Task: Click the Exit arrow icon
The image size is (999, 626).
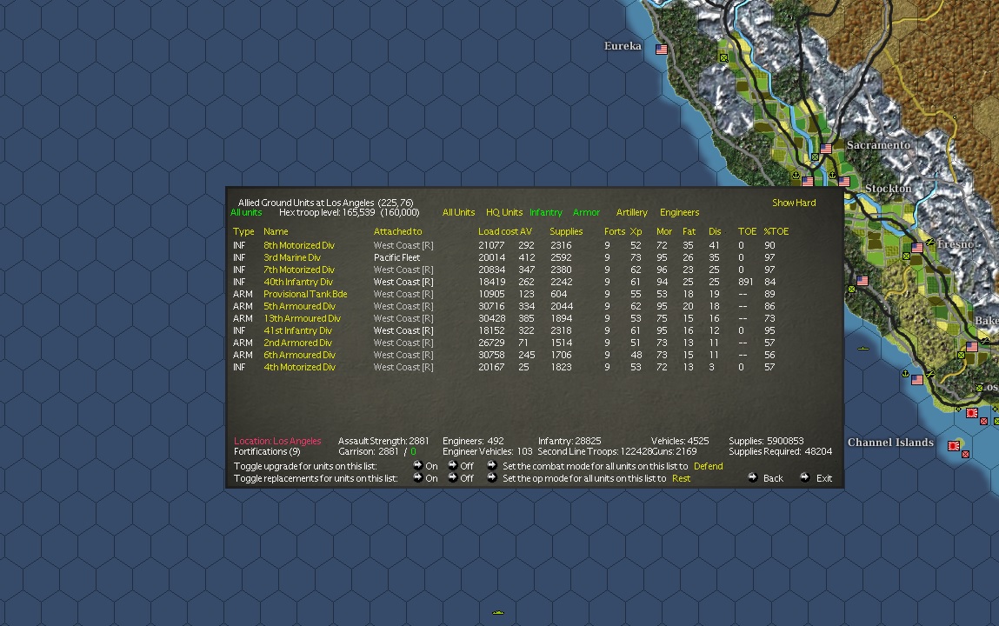Action: coord(805,477)
